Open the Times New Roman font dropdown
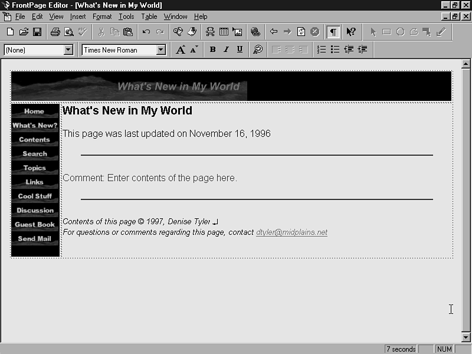Image resolution: width=472 pixels, height=354 pixels. click(161, 50)
